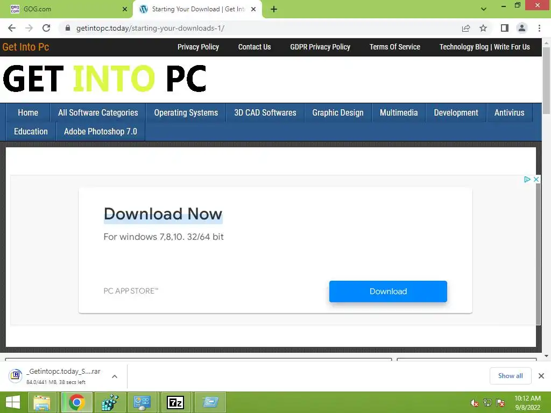
Task: Open the Chrome three-dot menu
Action: 539,28
